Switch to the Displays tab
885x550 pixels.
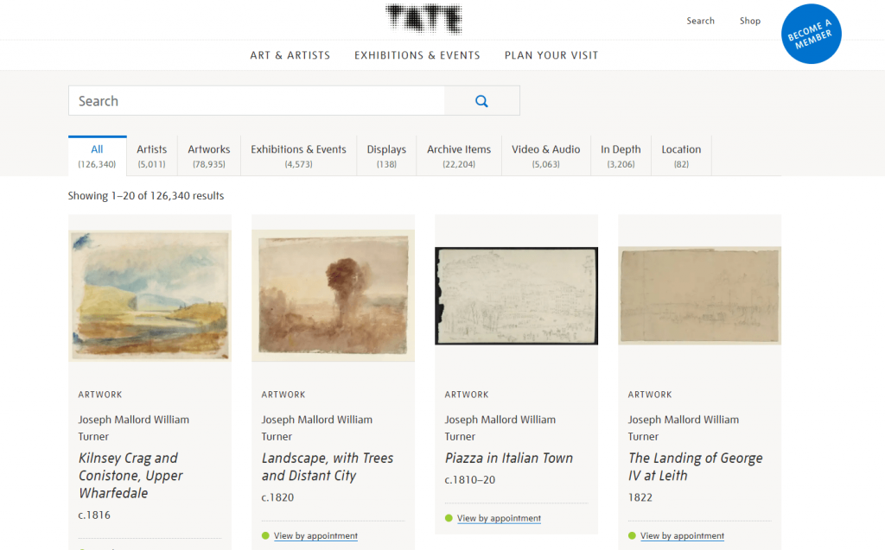(385, 155)
